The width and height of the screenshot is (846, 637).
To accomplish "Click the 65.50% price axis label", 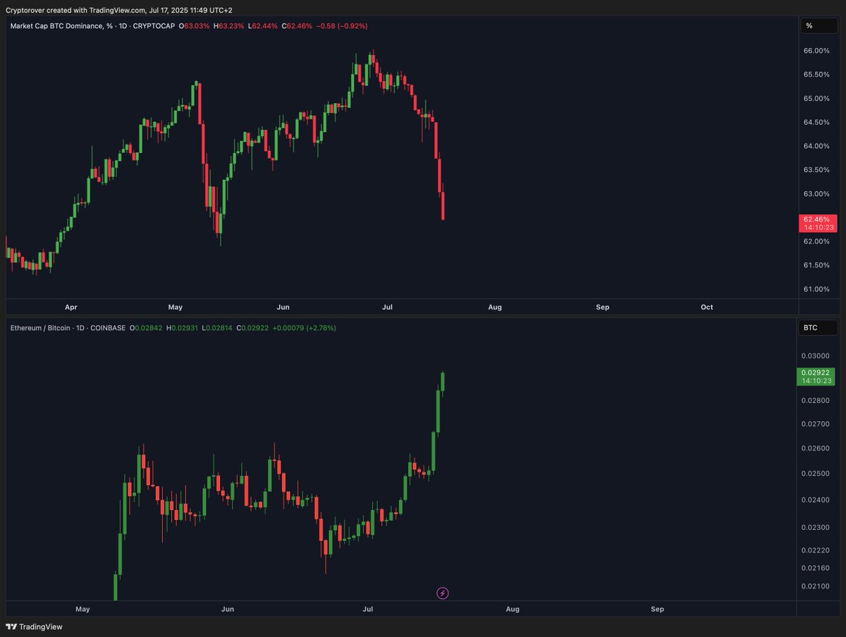I will pyautogui.click(x=816, y=75).
